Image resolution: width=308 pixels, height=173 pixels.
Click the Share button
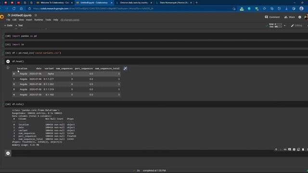click(290, 17)
